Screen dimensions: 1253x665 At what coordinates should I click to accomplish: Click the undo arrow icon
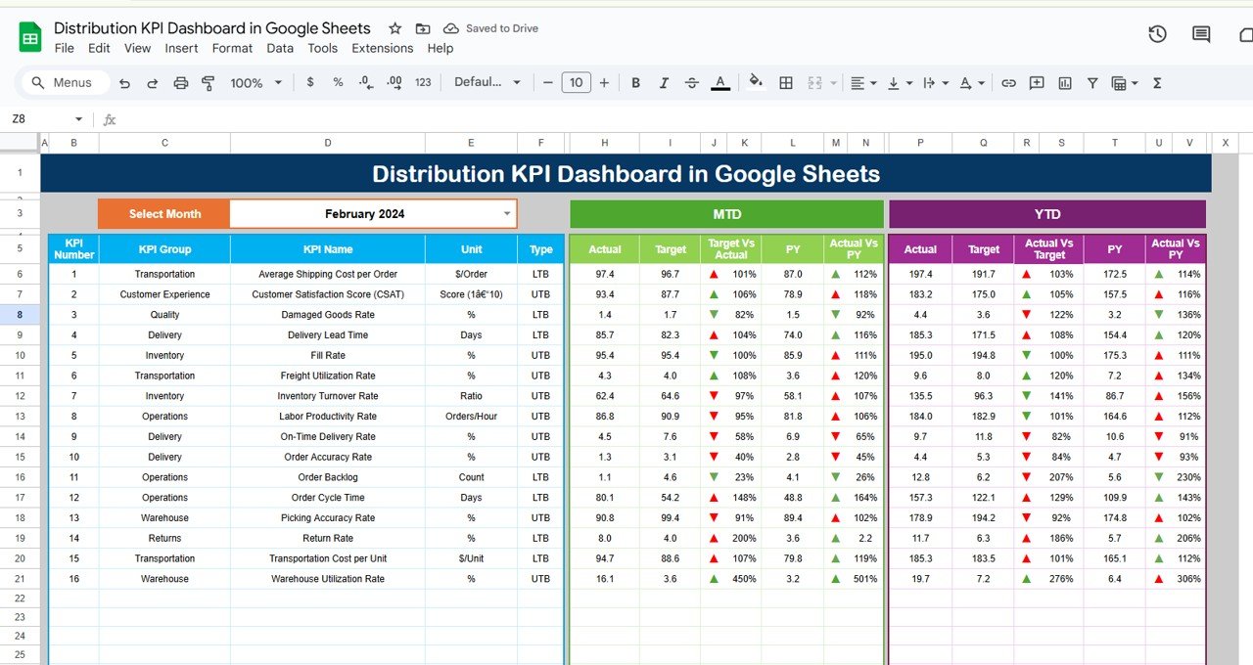124,83
